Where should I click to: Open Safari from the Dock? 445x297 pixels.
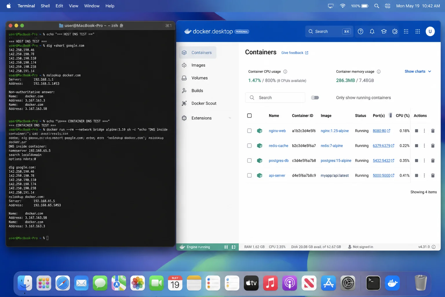[63, 283]
